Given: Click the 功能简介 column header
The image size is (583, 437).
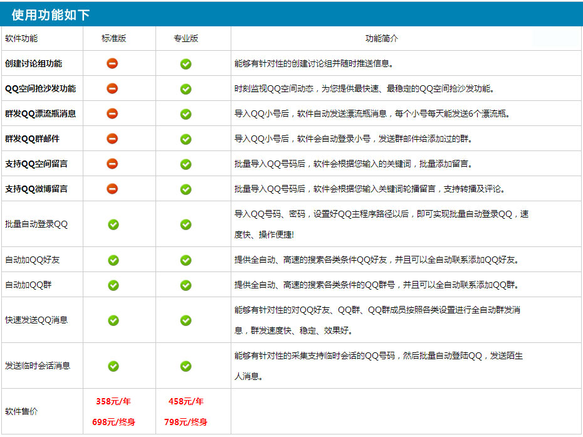Looking at the screenshot, I should (382, 38).
